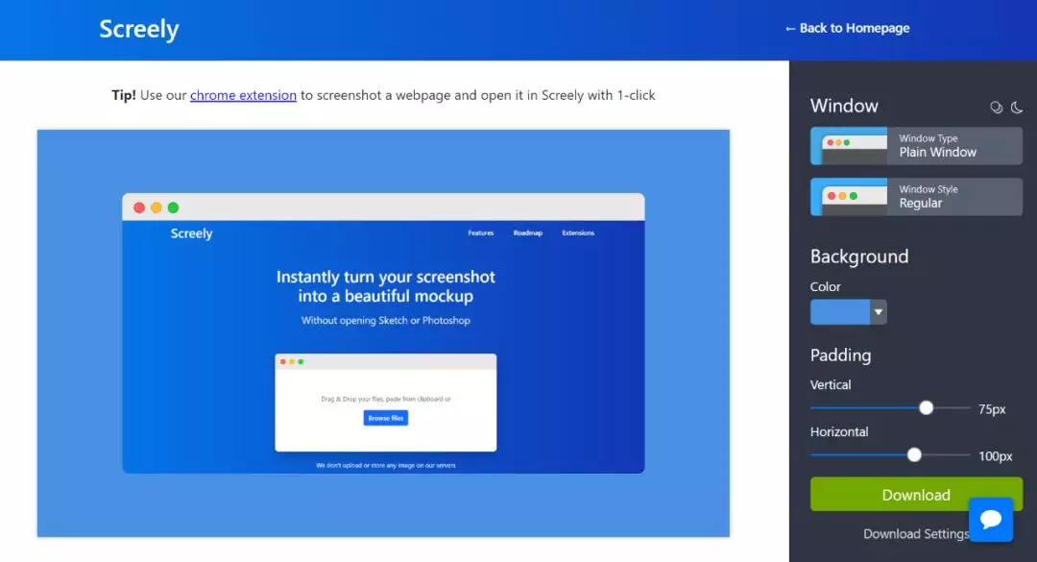Click the shadow style circle icon
Viewport: 1037px width, 562px height.
pyautogui.click(x=996, y=108)
